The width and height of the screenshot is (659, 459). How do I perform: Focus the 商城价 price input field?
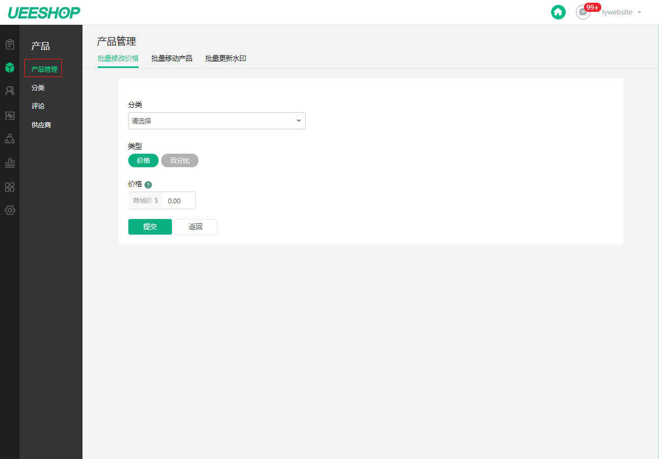coord(179,201)
